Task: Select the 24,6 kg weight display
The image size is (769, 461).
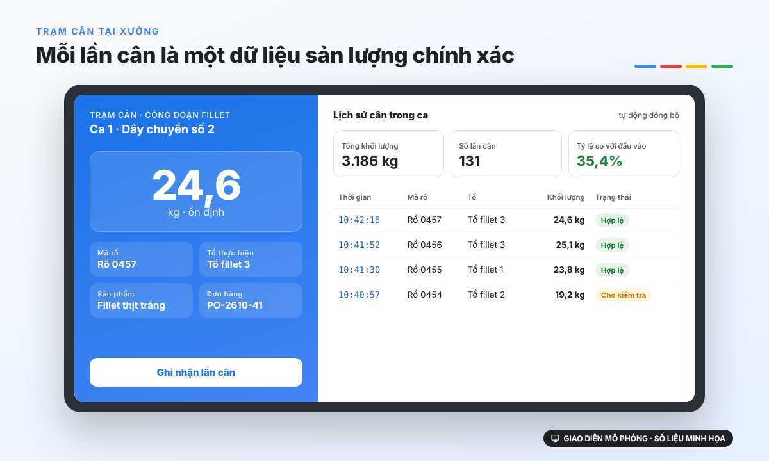Action: coord(196,191)
